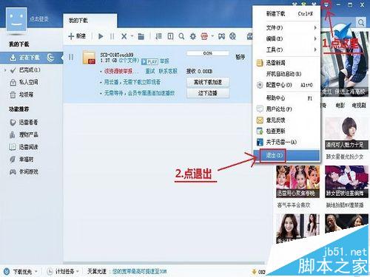Click the 举报 report link
370x277 pixels.
click(164, 61)
